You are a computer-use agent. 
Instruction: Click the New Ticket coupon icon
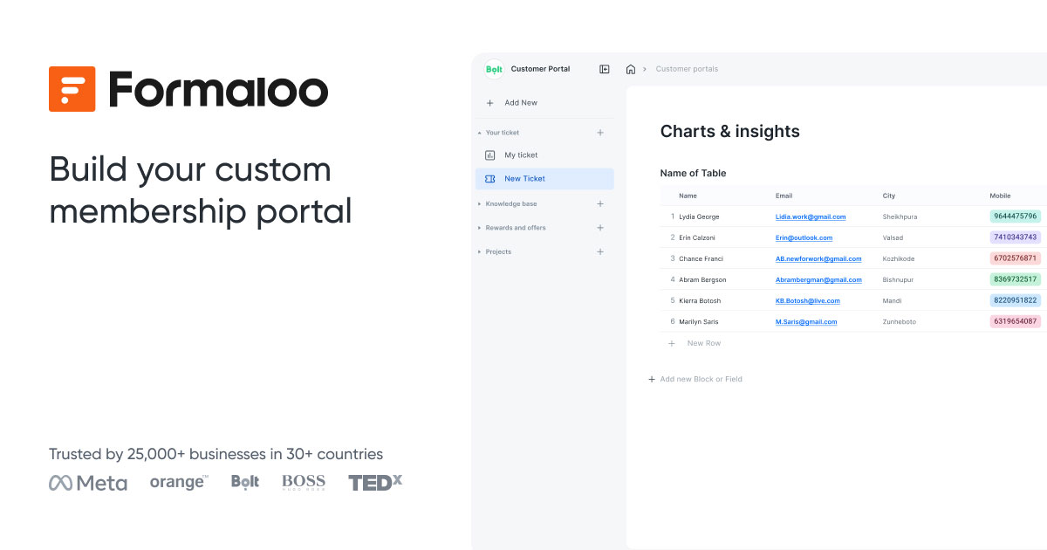coord(490,178)
